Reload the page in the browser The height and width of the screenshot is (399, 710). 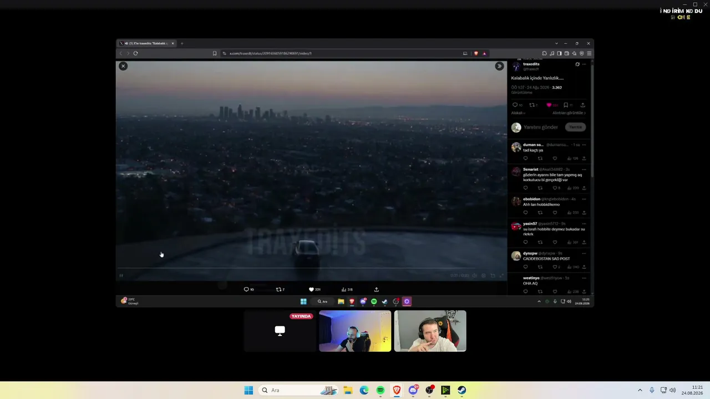point(135,53)
